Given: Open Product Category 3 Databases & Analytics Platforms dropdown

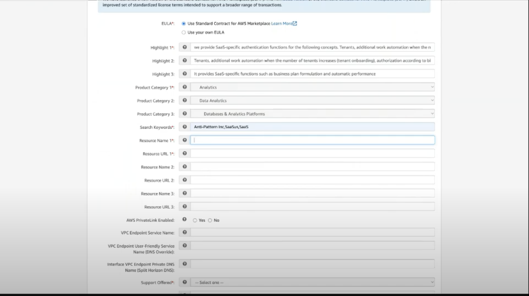Looking at the screenshot, I should click(x=312, y=114).
